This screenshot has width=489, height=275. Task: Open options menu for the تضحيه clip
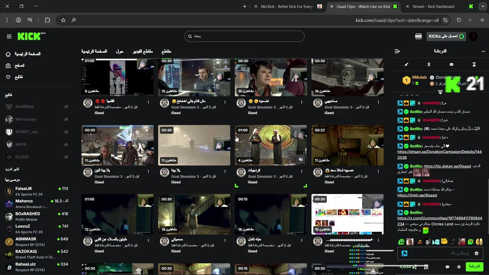(302, 102)
